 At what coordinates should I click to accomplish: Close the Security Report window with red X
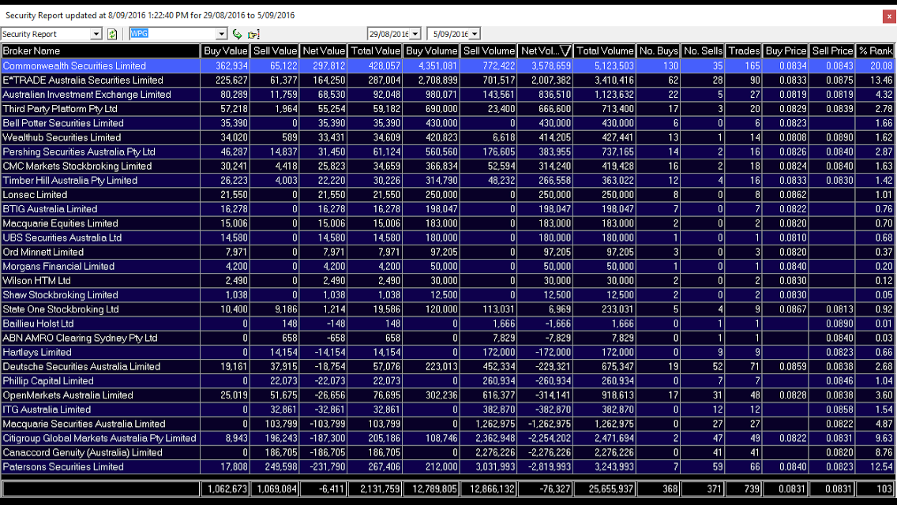pos(889,17)
